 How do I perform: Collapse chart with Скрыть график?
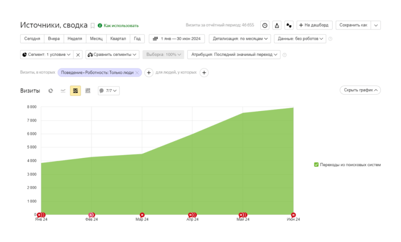[360, 90]
